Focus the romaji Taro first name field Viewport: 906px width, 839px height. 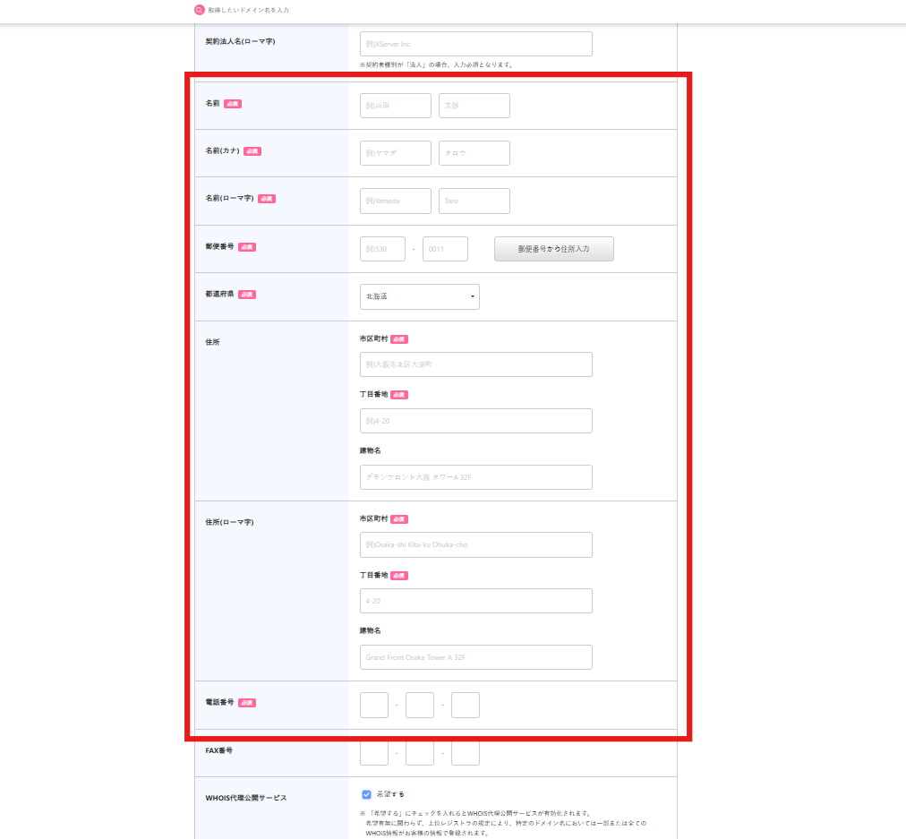(x=474, y=201)
